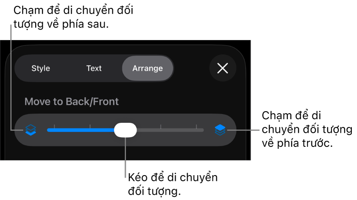
Task: Click the Move to Back layers icon
Action: (x=31, y=130)
